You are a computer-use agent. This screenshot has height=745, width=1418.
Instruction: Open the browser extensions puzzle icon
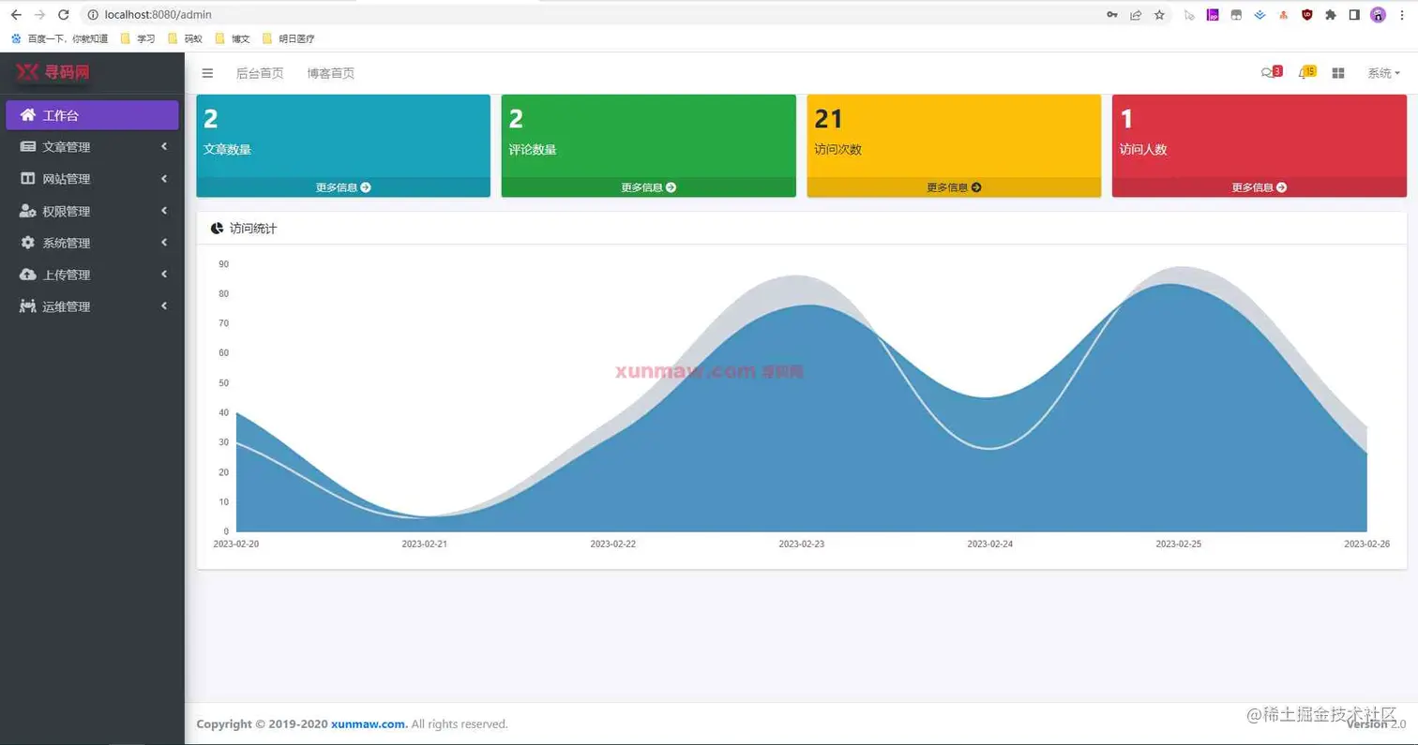point(1331,15)
